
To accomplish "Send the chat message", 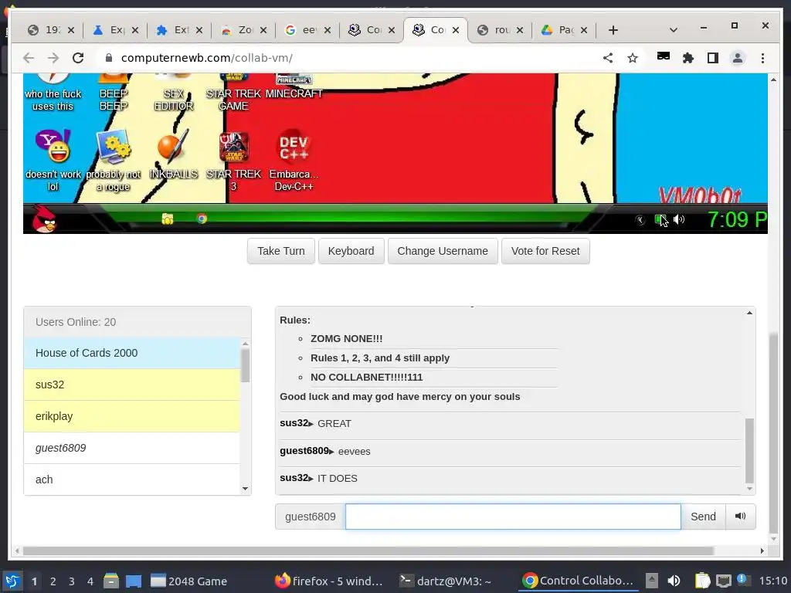I will (x=703, y=517).
